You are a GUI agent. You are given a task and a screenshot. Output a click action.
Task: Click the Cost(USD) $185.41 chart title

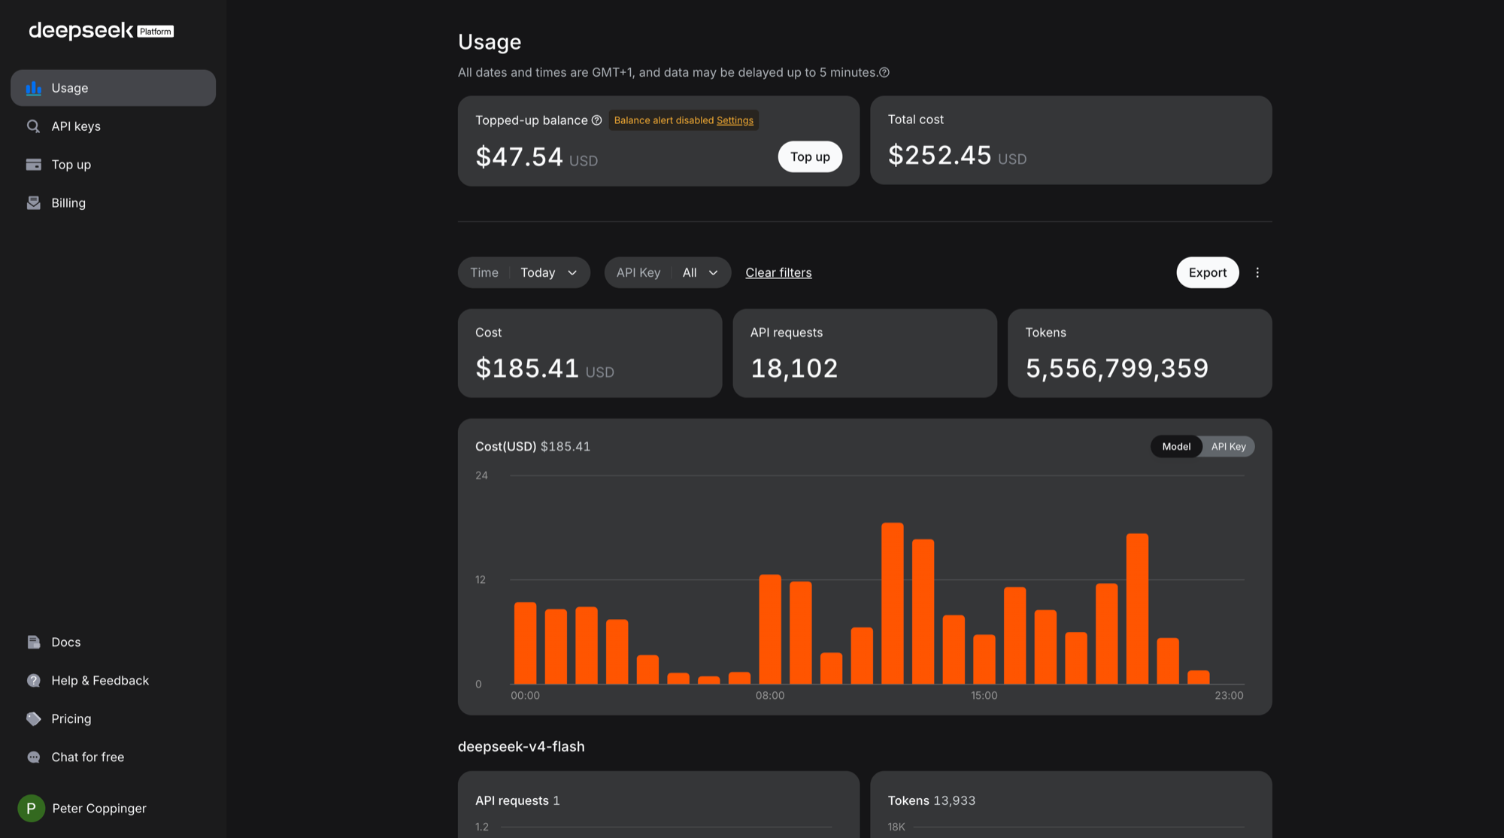[533, 447]
